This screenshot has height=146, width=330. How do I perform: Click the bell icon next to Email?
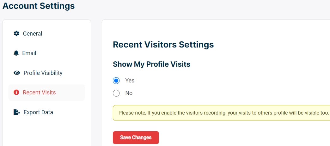pos(16,53)
